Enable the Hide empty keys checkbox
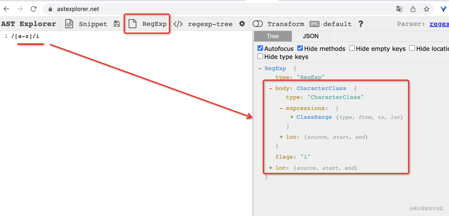The image size is (449, 216). tap(352, 48)
